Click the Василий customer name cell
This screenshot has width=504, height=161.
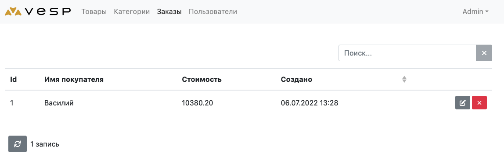click(x=59, y=103)
